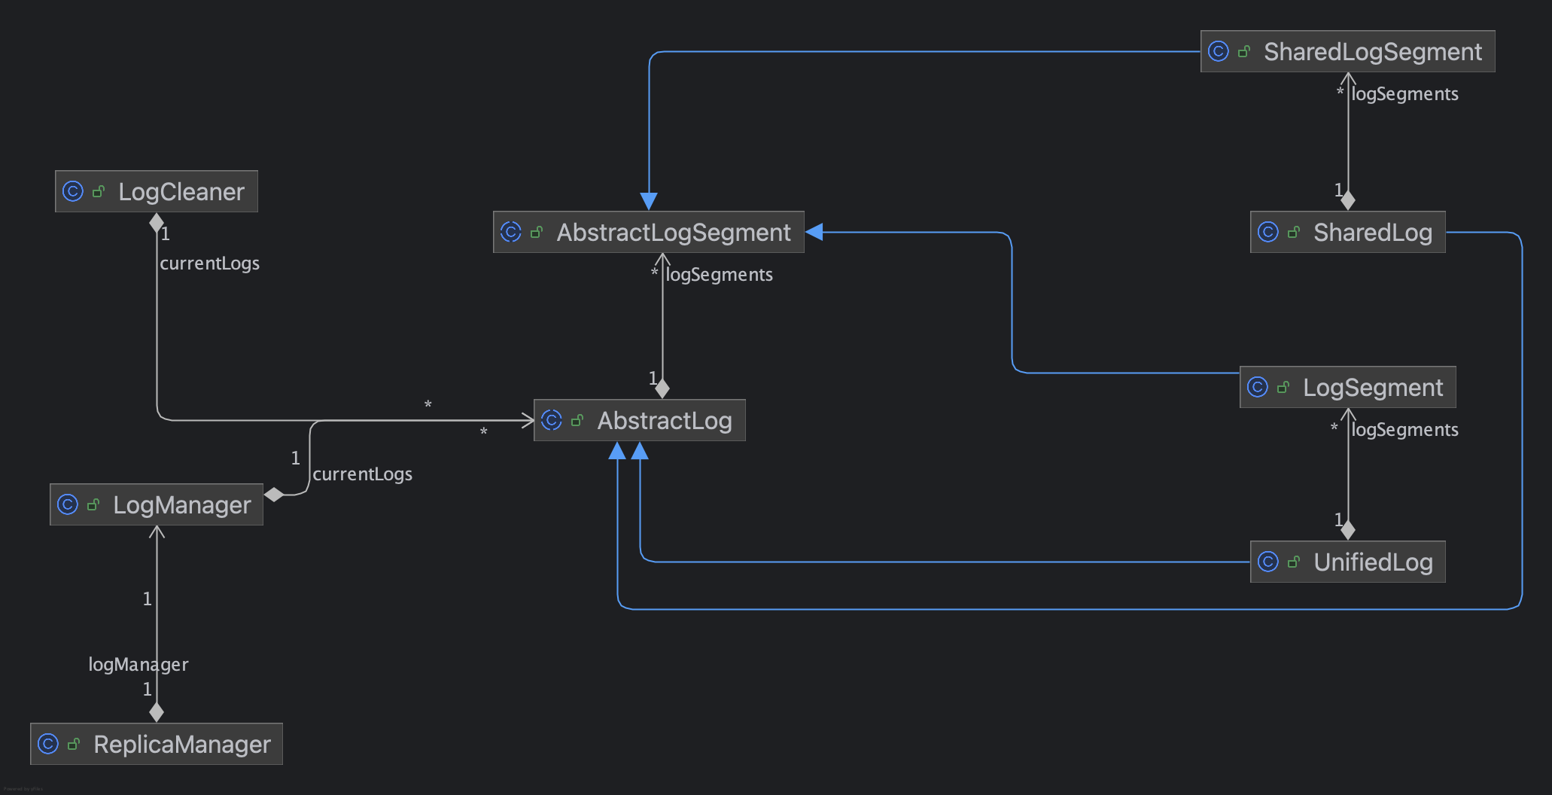Click the public lock icon on LogManager

(93, 504)
